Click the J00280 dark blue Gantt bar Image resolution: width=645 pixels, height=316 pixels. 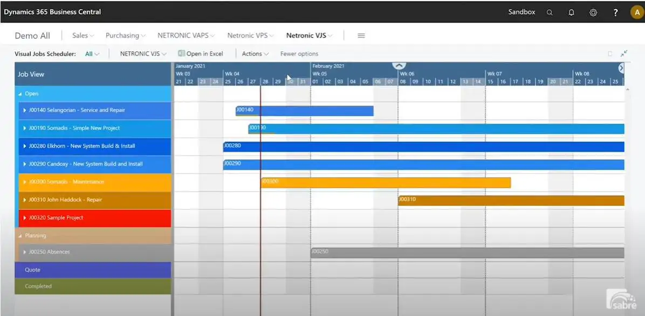pyautogui.click(x=424, y=146)
